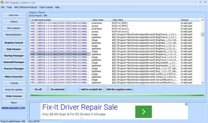Start a scan with Scan now
The image size is (208, 123).
14,15
